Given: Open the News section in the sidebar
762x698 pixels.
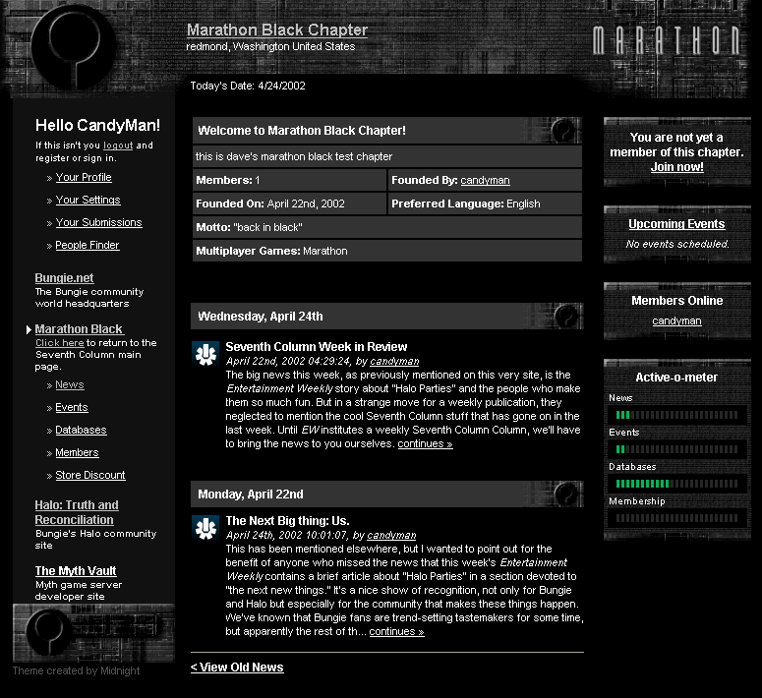Looking at the screenshot, I should click(70, 385).
